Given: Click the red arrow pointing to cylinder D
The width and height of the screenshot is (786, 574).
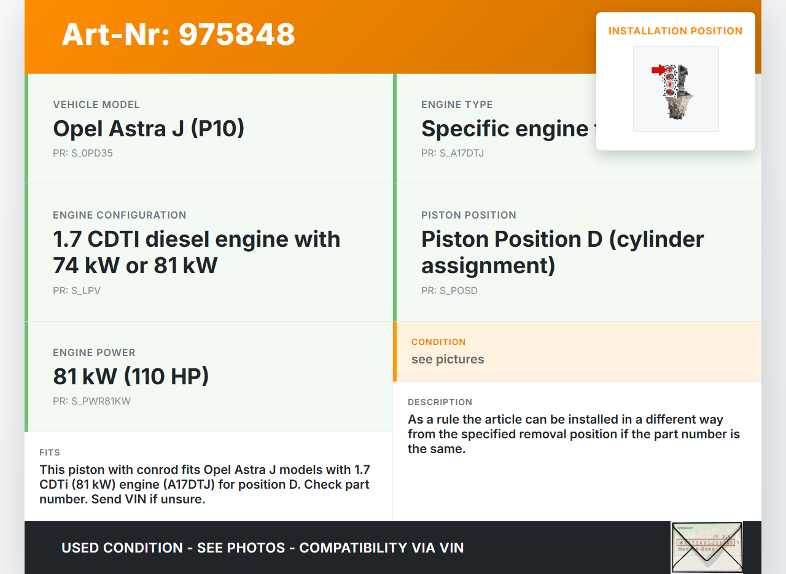Looking at the screenshot, I should [x=658, y=71].
